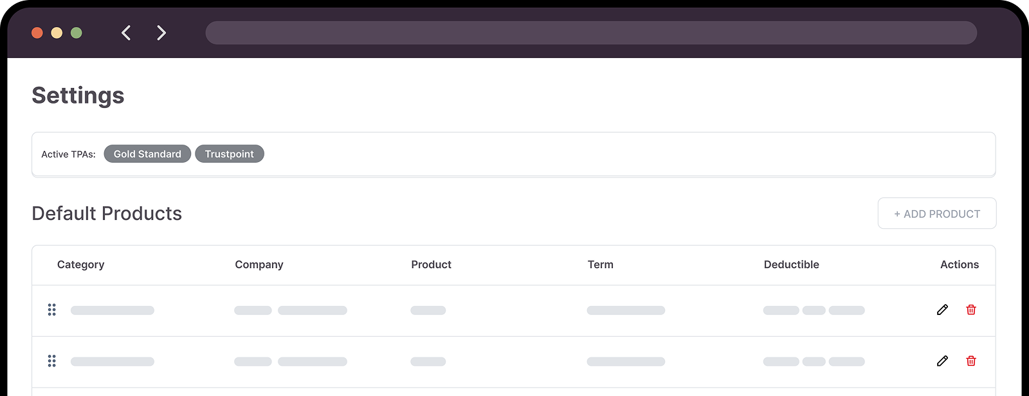Go back with the browser back arrow
The height and width of the screenshot is (396, 1029).
[126, 33]
